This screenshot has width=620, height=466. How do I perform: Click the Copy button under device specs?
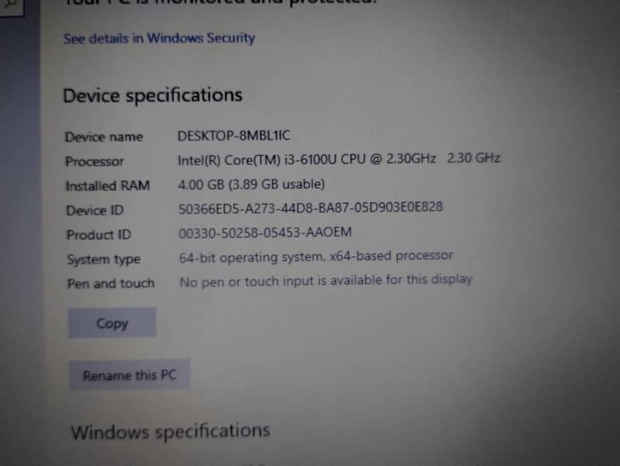(x=112, y=323)
